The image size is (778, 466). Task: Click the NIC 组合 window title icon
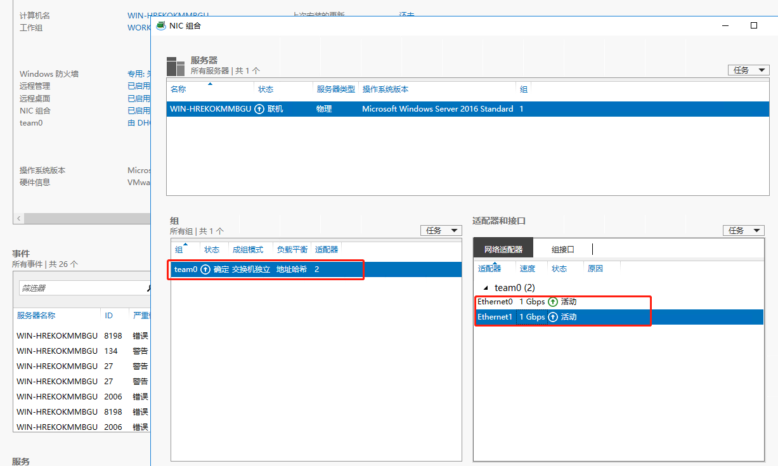tap(160, 26)
